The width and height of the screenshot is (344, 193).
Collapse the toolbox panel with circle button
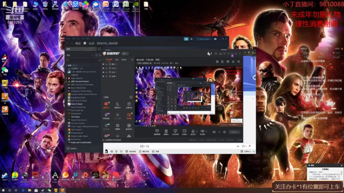click(x=131, y=97)
